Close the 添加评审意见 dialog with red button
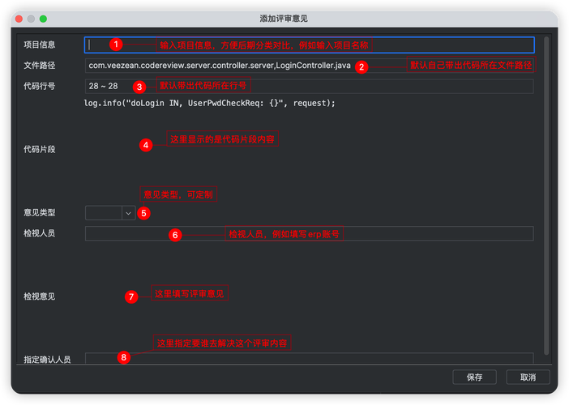 pyautogui.click(x=19, y=19)
